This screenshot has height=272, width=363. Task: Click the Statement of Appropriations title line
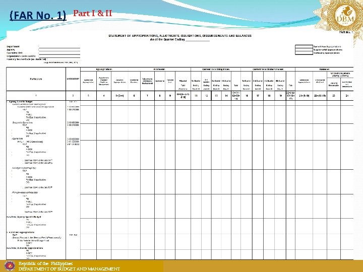(x=180, y=36)
